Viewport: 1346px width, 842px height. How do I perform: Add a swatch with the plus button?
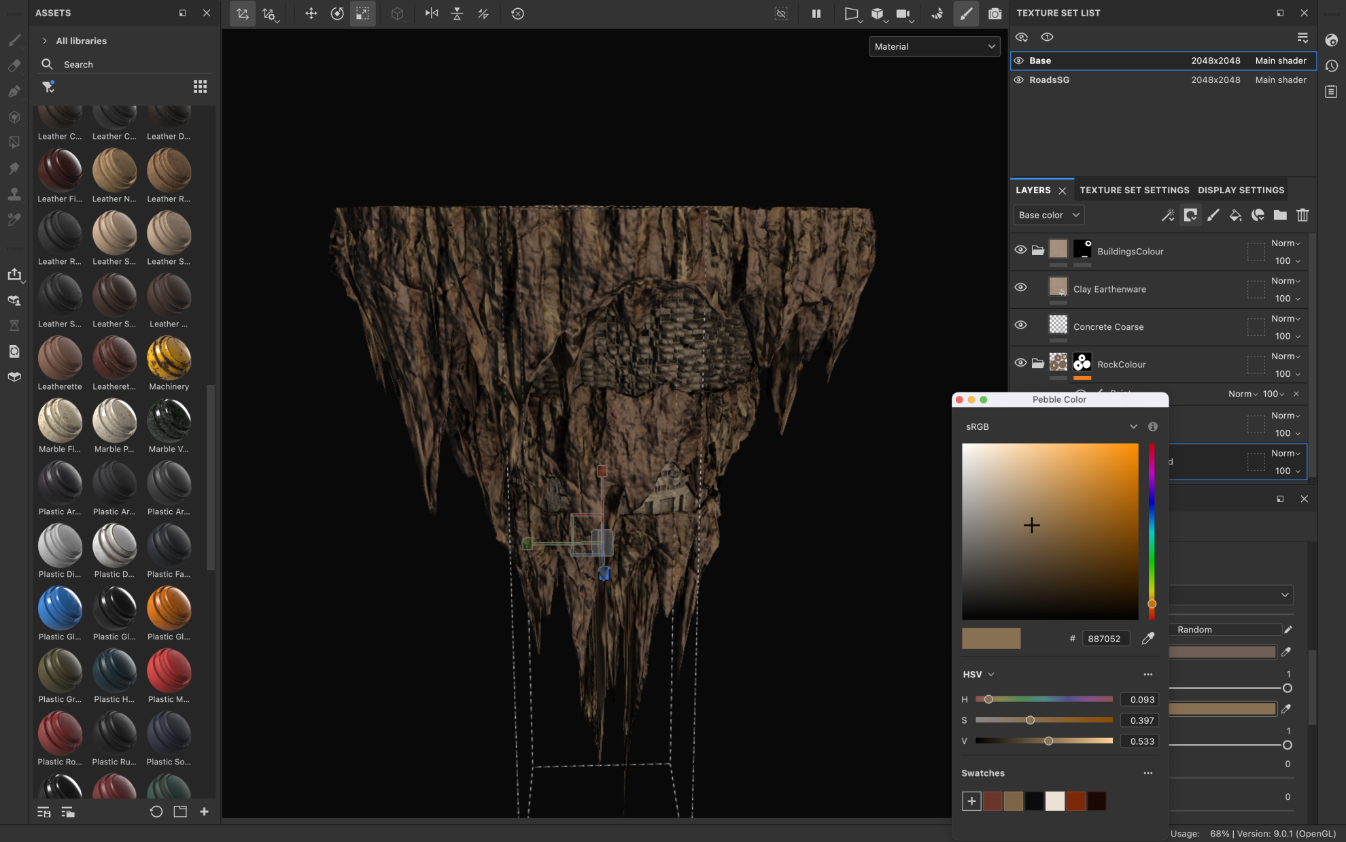pos(971,801)
